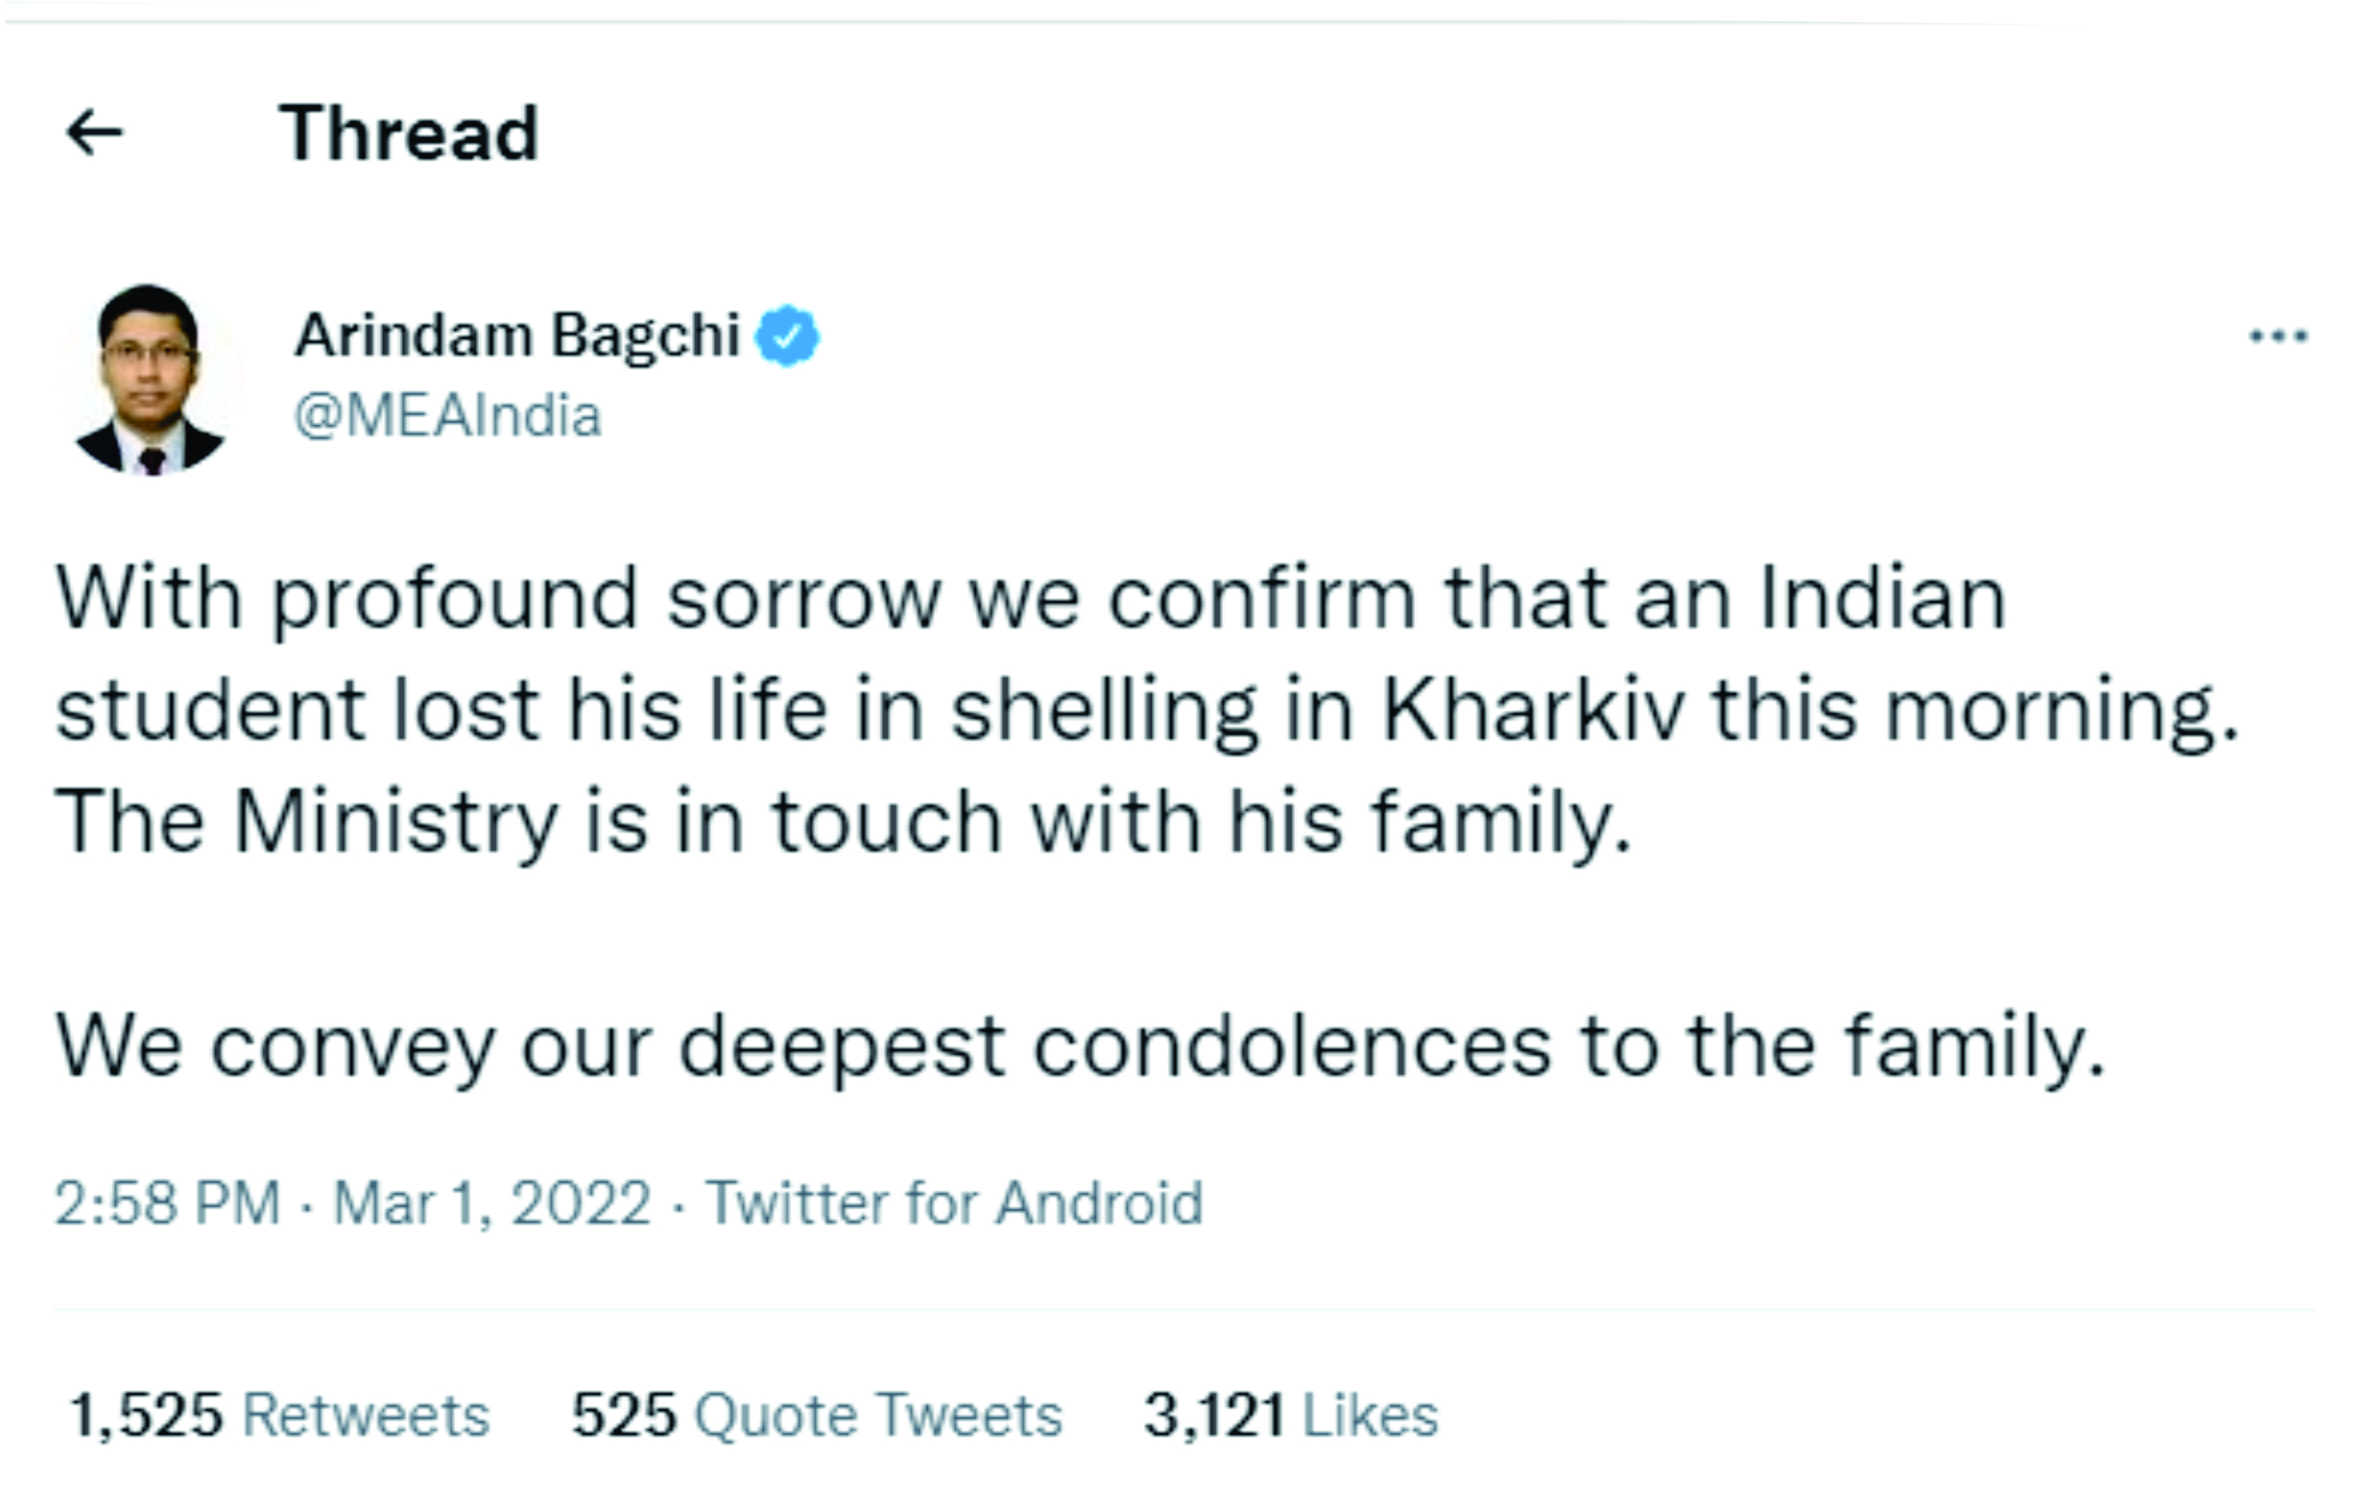
Task: Click the Quote Tweets label
Action: [x=879, y=1415]
